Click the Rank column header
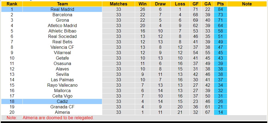This screenshot has height=123, width=268. click(x=12, y=4)
